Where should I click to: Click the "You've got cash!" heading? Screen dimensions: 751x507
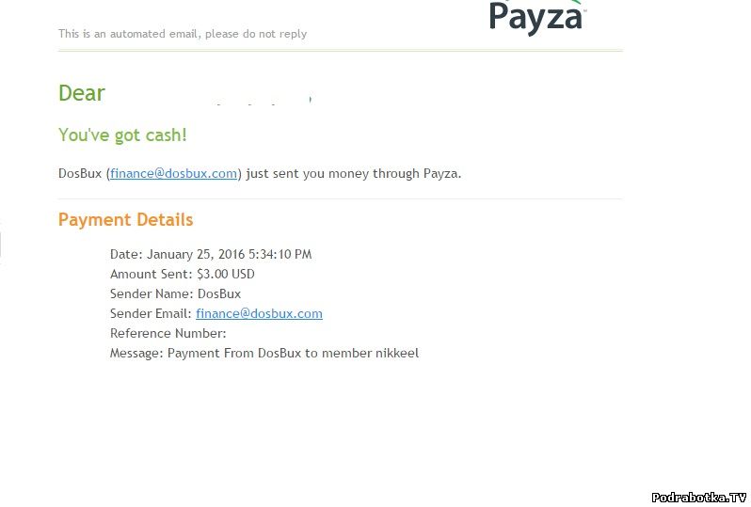point(122,135)
